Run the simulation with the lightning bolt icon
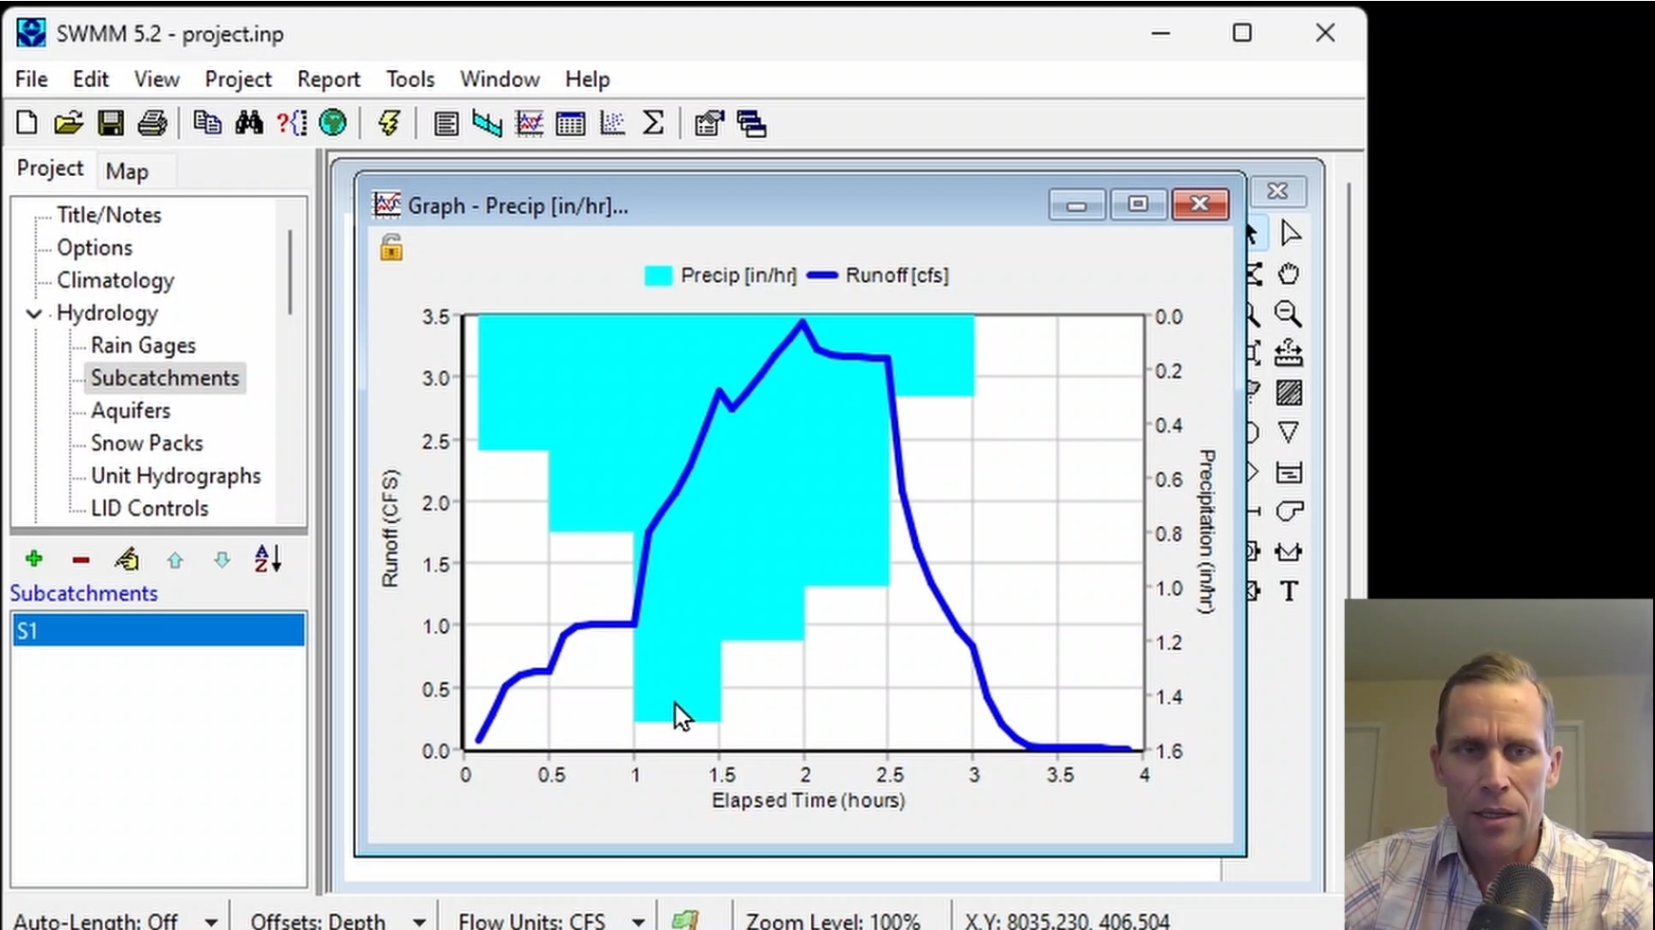This screenshot has height=930, width=1655. (389, 123)
